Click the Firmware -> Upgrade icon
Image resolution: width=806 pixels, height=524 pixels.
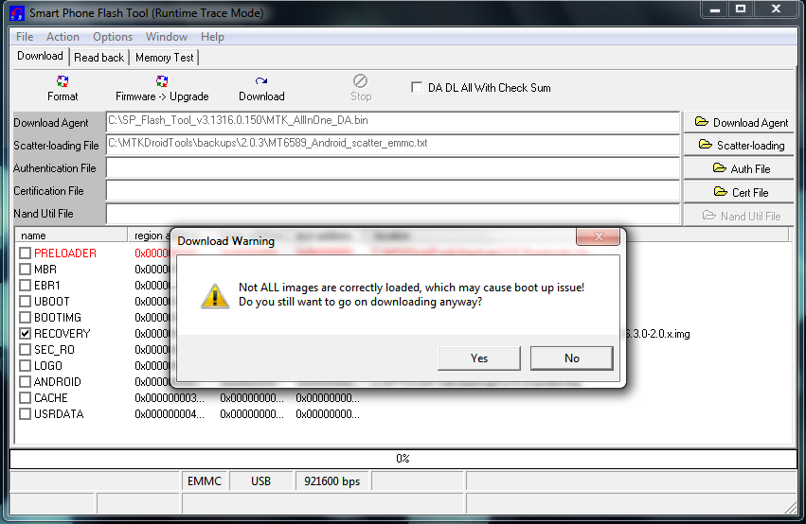[x=162, y=81]
